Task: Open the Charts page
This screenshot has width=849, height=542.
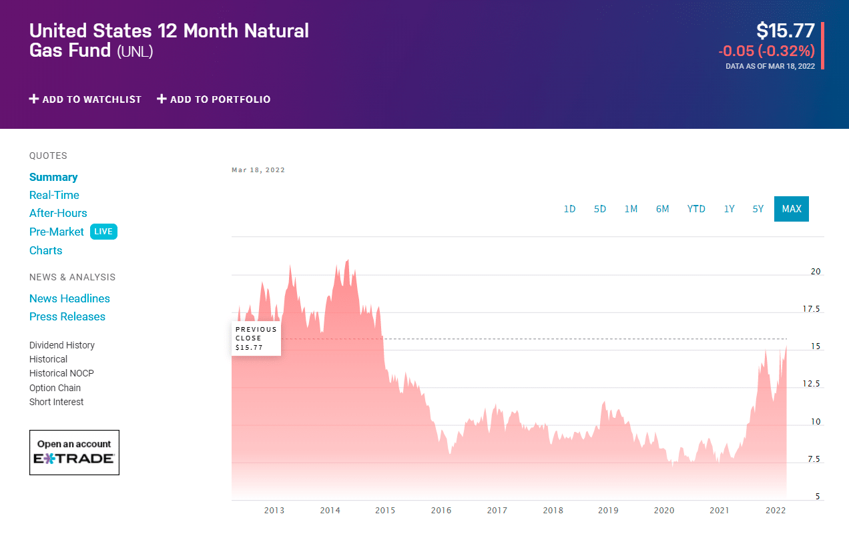Action: pos(46,250)
